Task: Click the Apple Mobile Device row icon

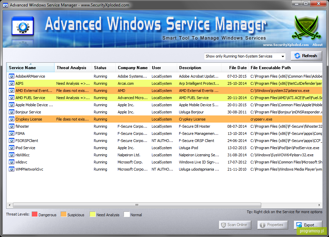Action: click(11, 105)
